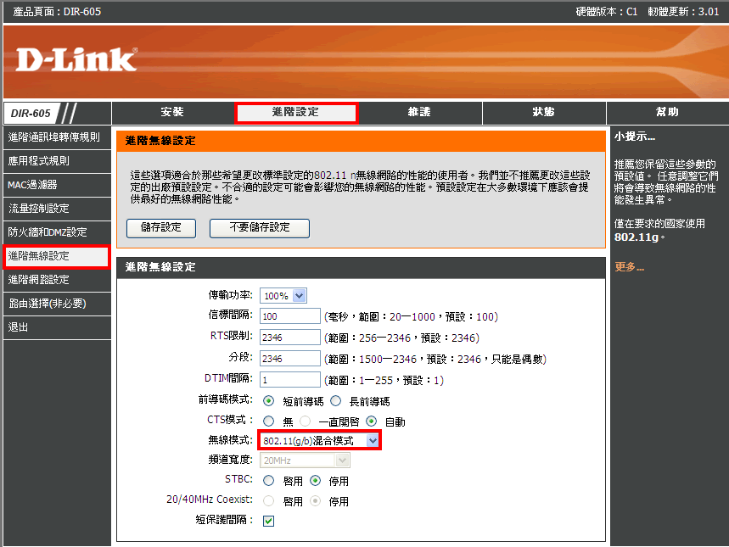The width and height of the screenshot is (729, 547).
Task: Expand the 無線模式 dropdown
Action: 320,441
